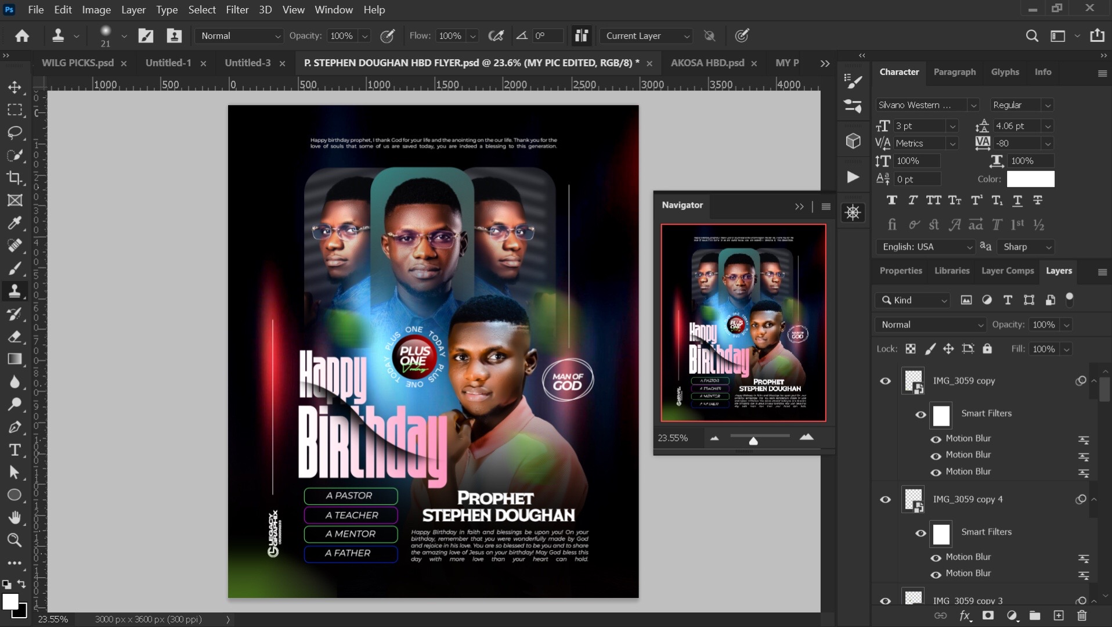Delete layer using trash icon
This screenshot has width=1112, height=627.
tap(1082, 616)
